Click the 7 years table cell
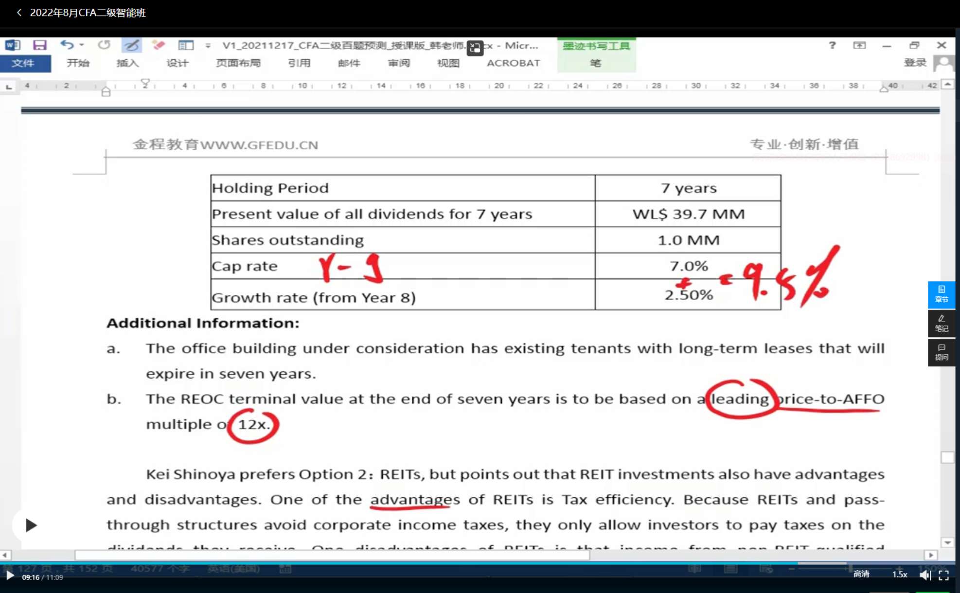The image size is (960, 593). pos(688,188)
